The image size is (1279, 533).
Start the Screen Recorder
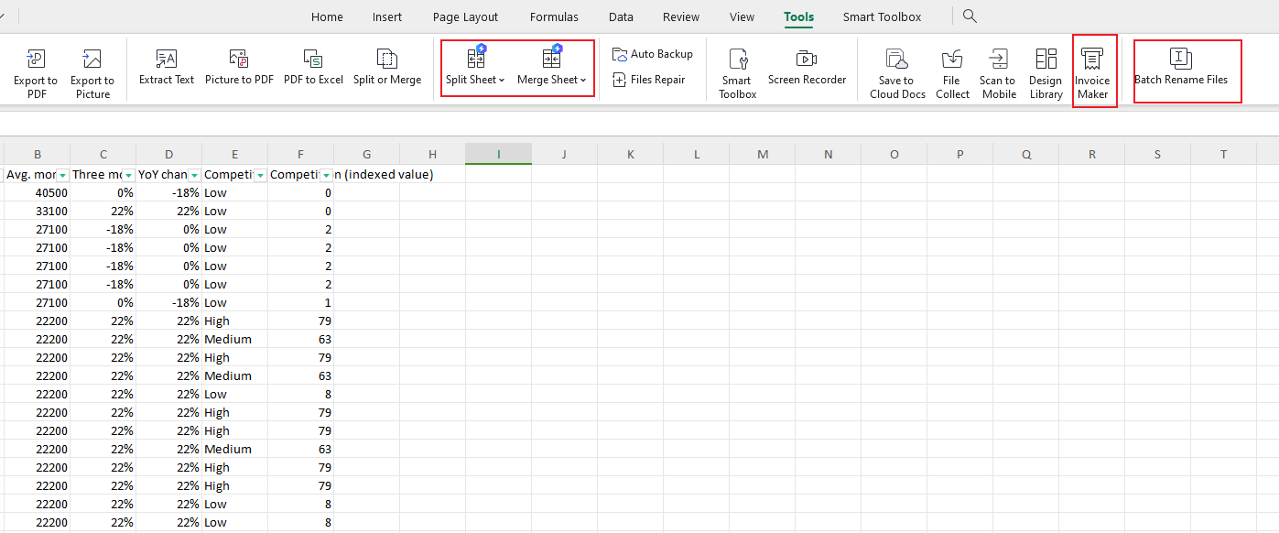tap(807, 67)
